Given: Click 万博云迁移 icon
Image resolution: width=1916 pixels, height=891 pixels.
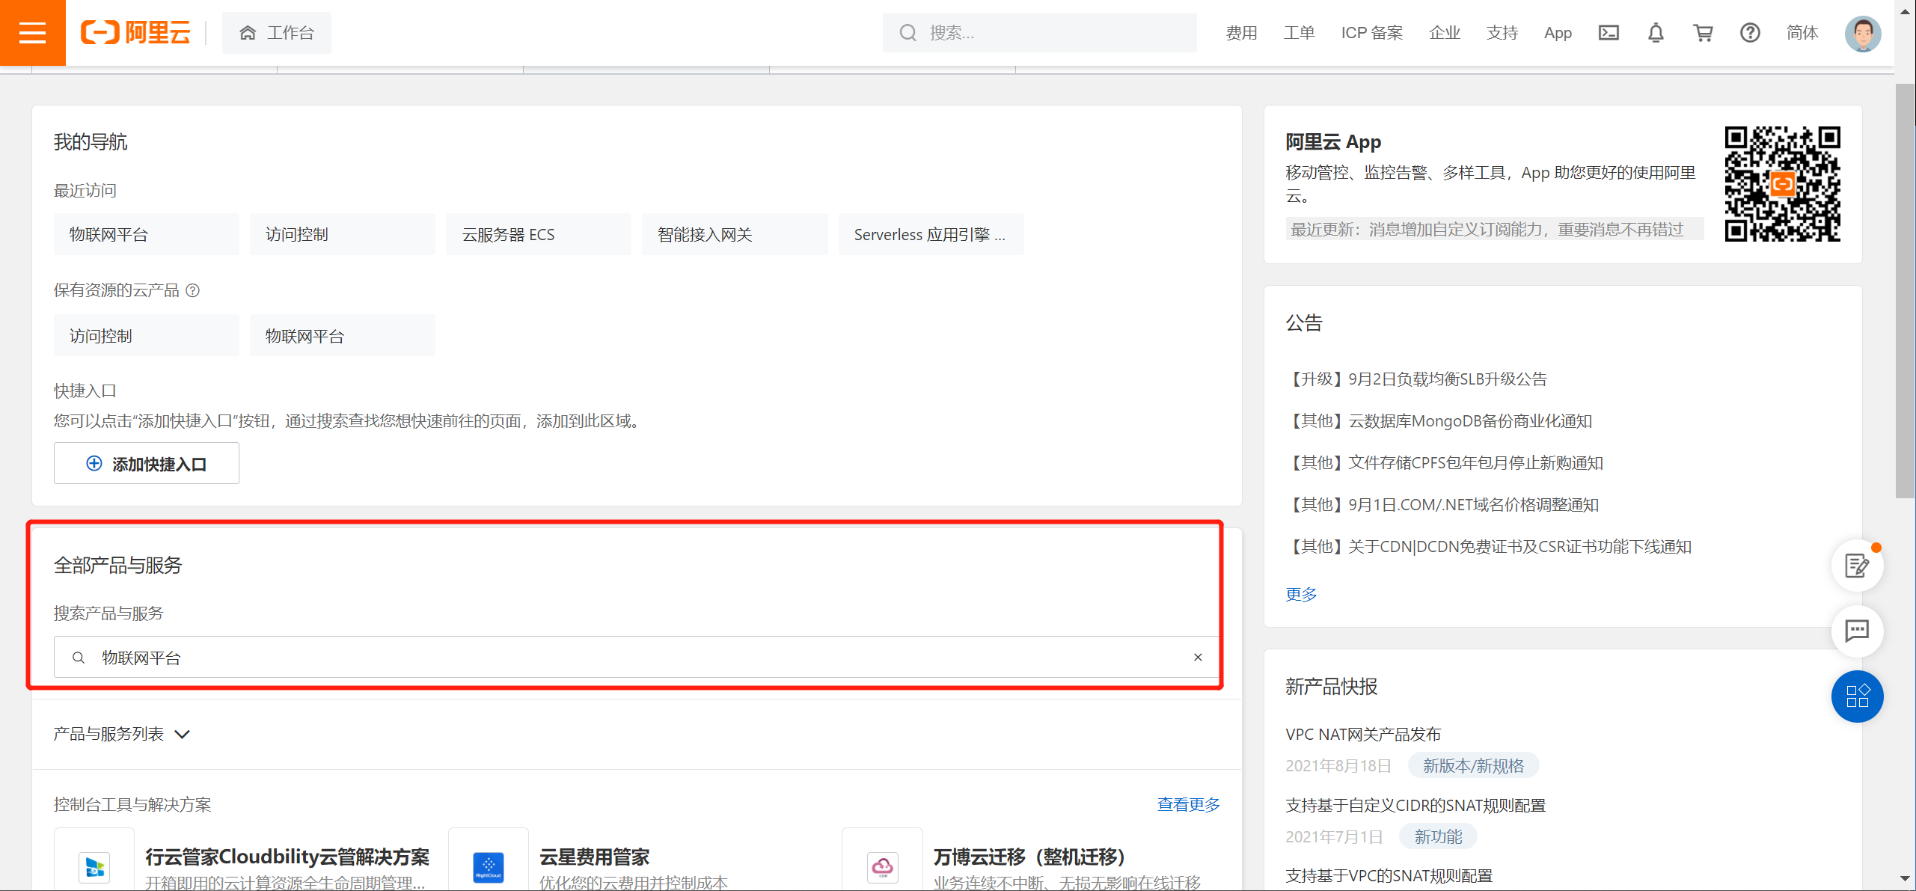Looking at the screenshot, I should pos(882,866).
